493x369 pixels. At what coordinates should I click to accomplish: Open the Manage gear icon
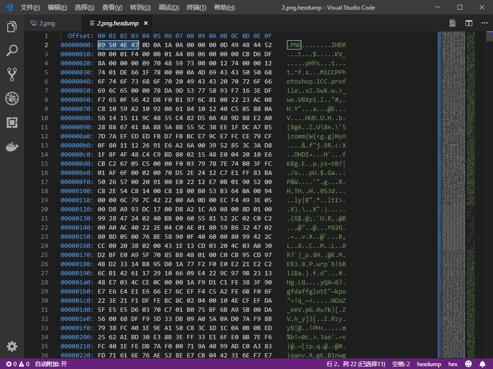click(12, 346)
